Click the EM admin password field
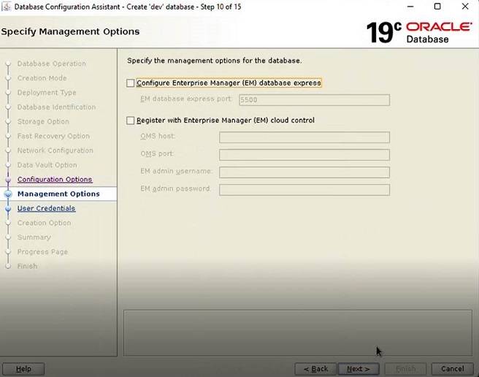The height and width of the screenshot is (377, 479). [x=304, y=190]
